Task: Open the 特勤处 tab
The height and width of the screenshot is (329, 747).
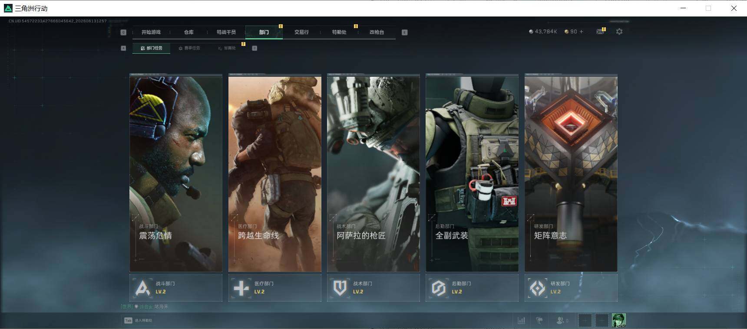Action: [x=339, y=32]
